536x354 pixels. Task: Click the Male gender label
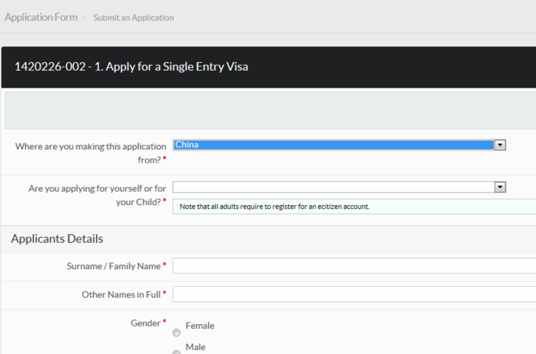pos(195,347)
